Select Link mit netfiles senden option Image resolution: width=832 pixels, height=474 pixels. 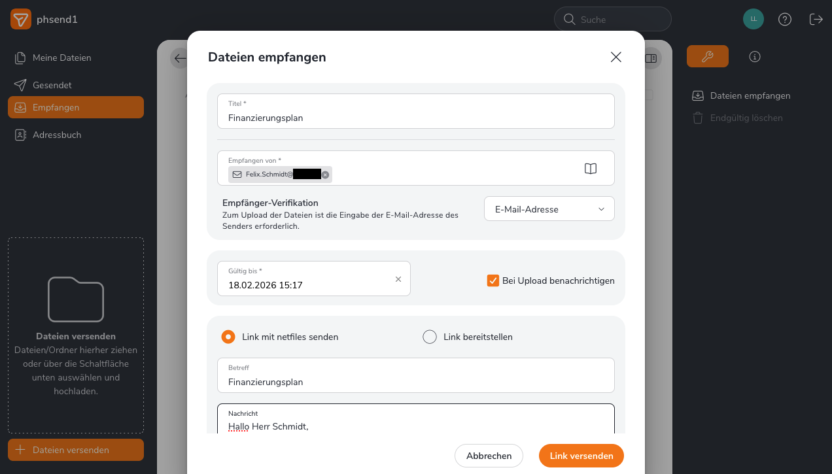[x=228, y=337]
